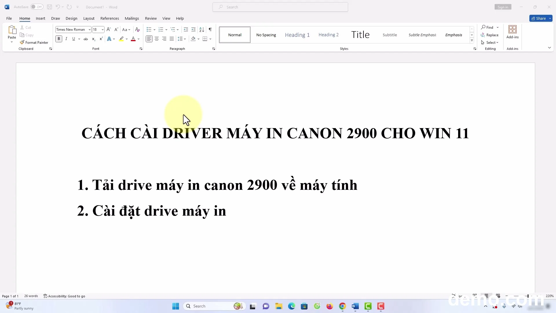
Task: Toggle AutoSave switch
Action: click(x=37, y=7)
